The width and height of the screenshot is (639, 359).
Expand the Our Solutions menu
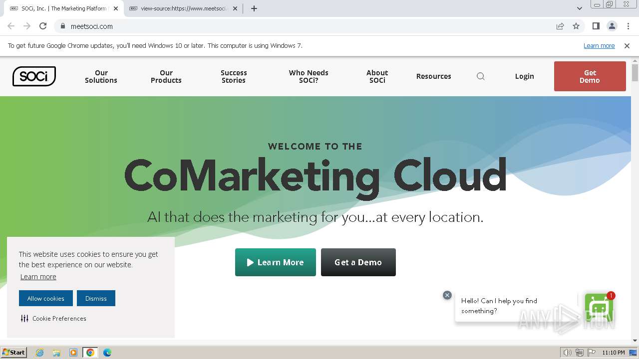pyautogui.click(x=101, y=76)
